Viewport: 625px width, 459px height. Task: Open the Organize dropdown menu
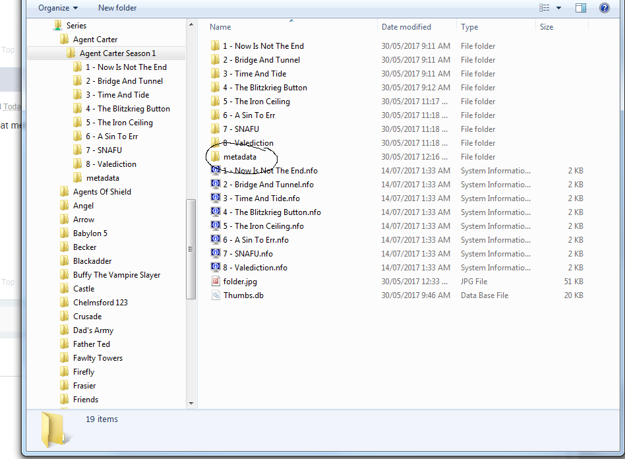coord(58,8)
